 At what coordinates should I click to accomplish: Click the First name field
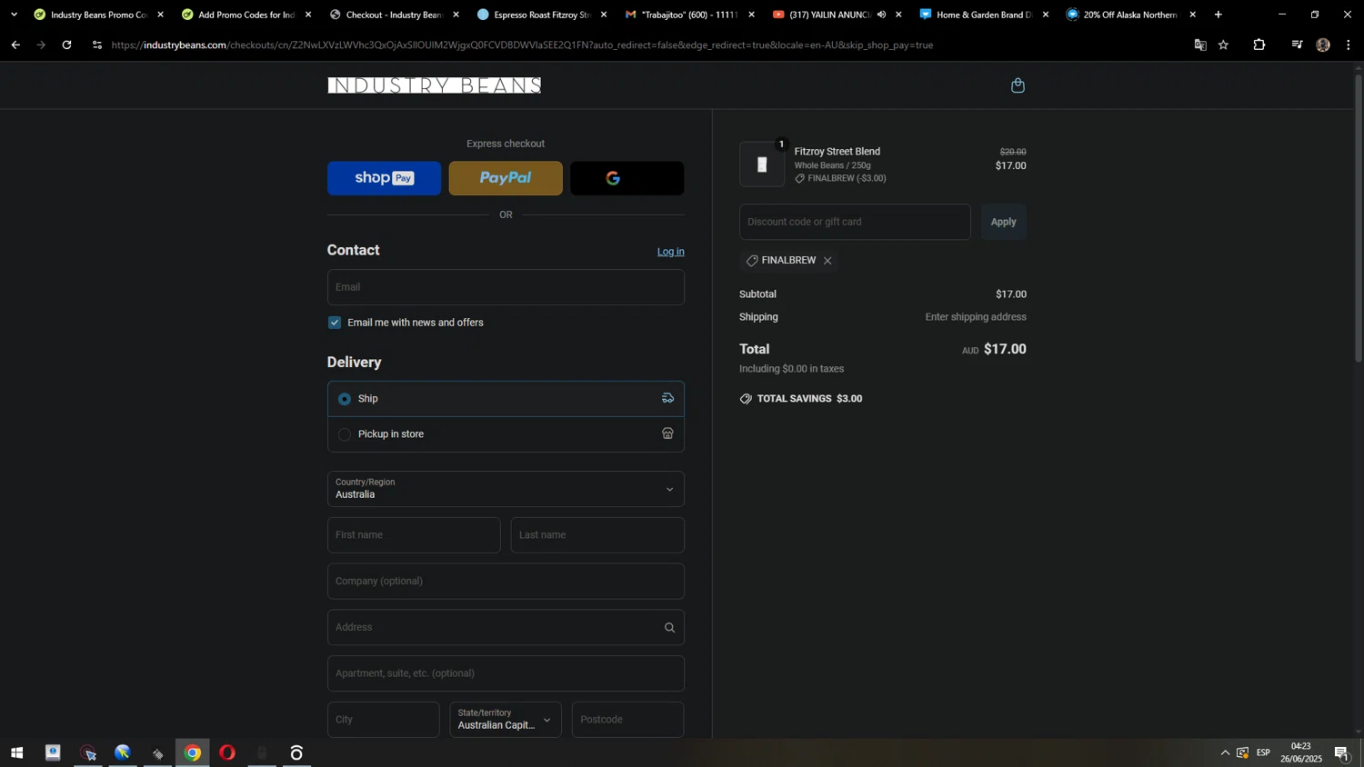414,535
